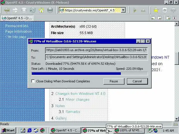Viewport: 179px width, 134px height.
Task: Click the status bar security lock icon
Action: 176,124
